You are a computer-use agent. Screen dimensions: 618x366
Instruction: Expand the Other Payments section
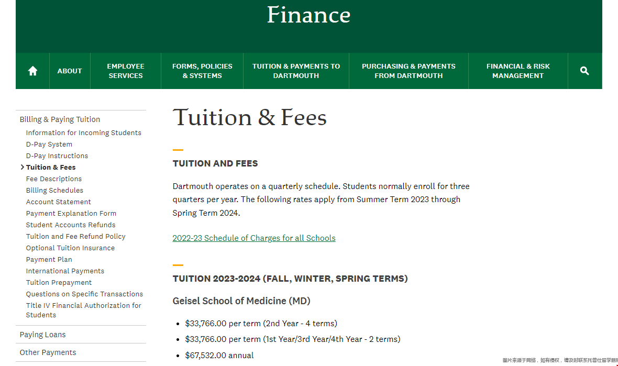click(48, 352)
